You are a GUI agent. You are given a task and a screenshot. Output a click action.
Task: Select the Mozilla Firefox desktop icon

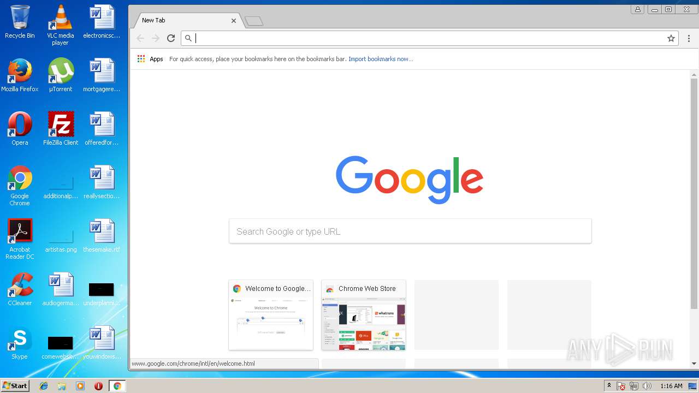20,75
